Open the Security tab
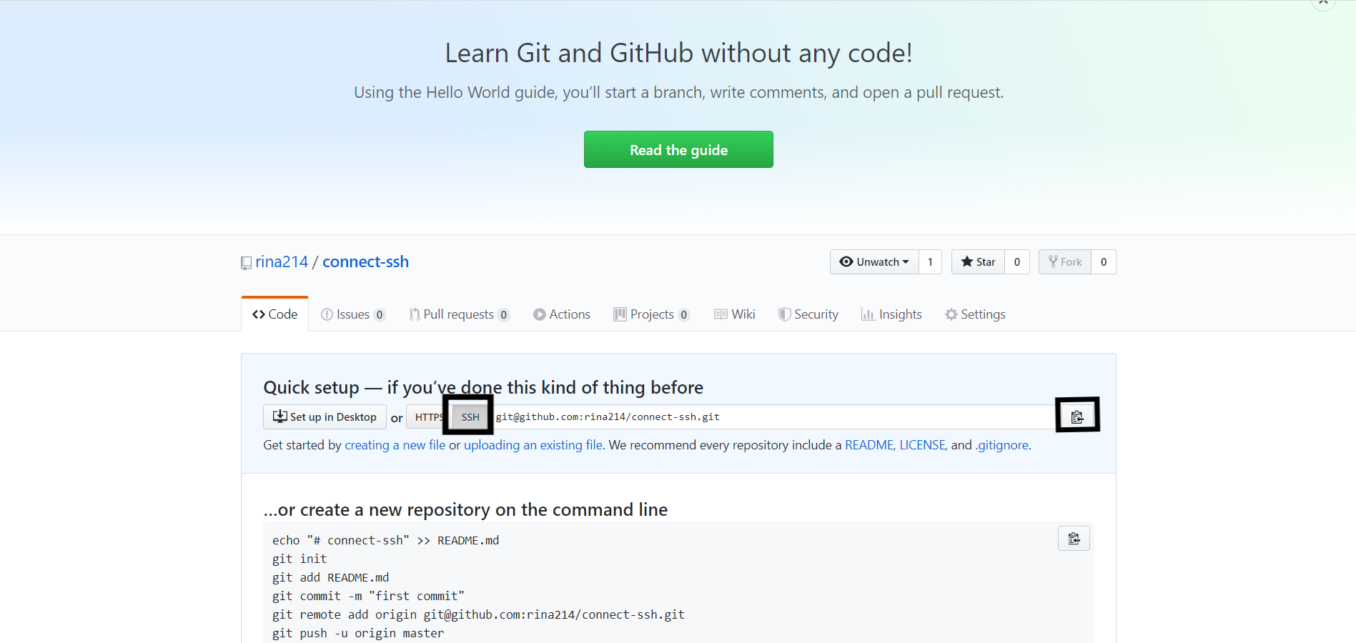 tap(808, 314)
